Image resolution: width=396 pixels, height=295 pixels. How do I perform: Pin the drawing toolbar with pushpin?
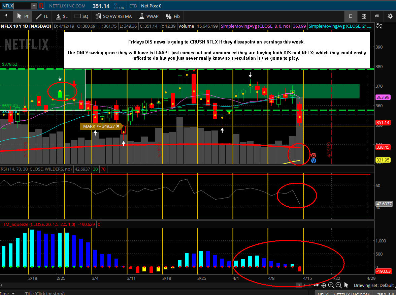tap(6, 16)
